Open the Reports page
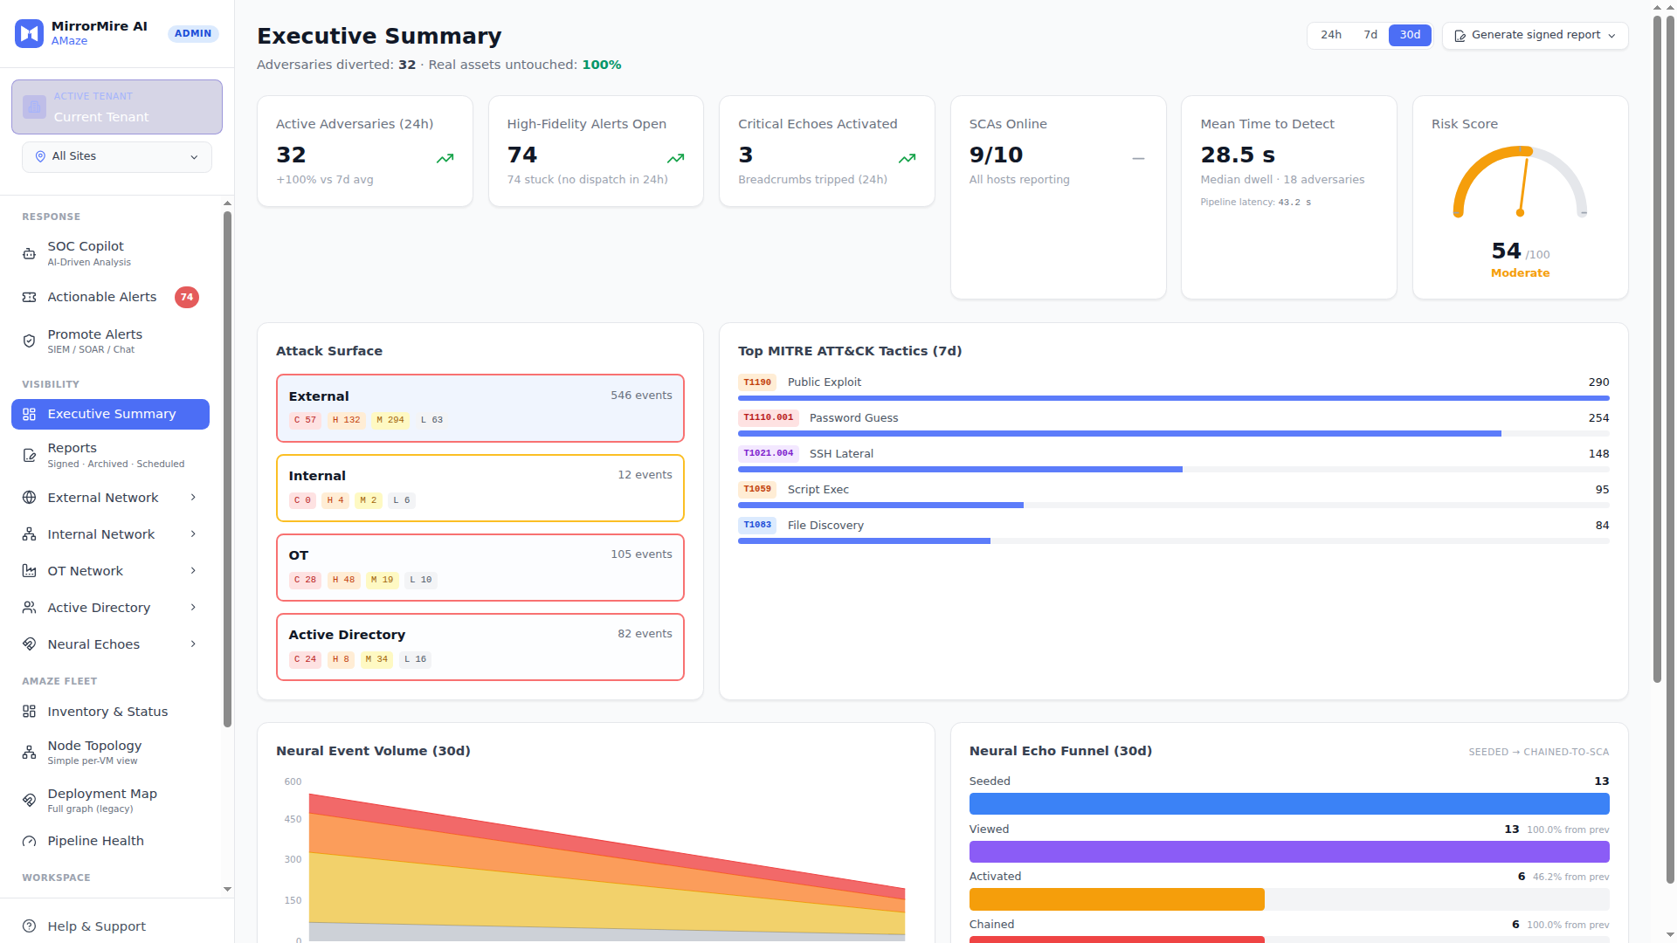The width and height of the screenshot is (1677, 943). [x=111, y=455]
